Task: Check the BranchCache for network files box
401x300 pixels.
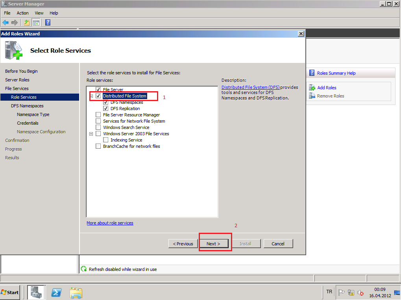Action: (98, 146)
